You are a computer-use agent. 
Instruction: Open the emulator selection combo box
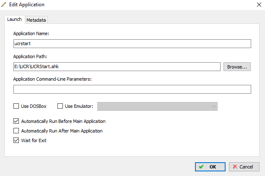coord(157,107)
